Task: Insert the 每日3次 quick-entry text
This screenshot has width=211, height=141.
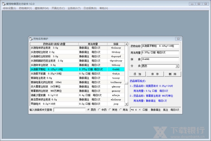Action: (x=175, y=110)
